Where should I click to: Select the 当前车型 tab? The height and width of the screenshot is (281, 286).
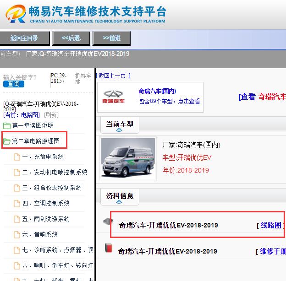pos(120,125)
